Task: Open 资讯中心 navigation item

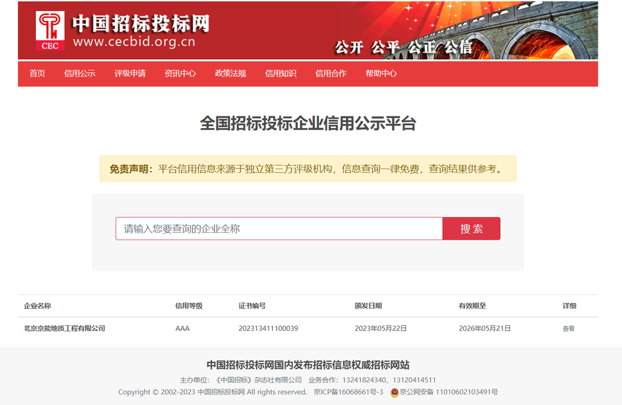Action: pos(180,73)
